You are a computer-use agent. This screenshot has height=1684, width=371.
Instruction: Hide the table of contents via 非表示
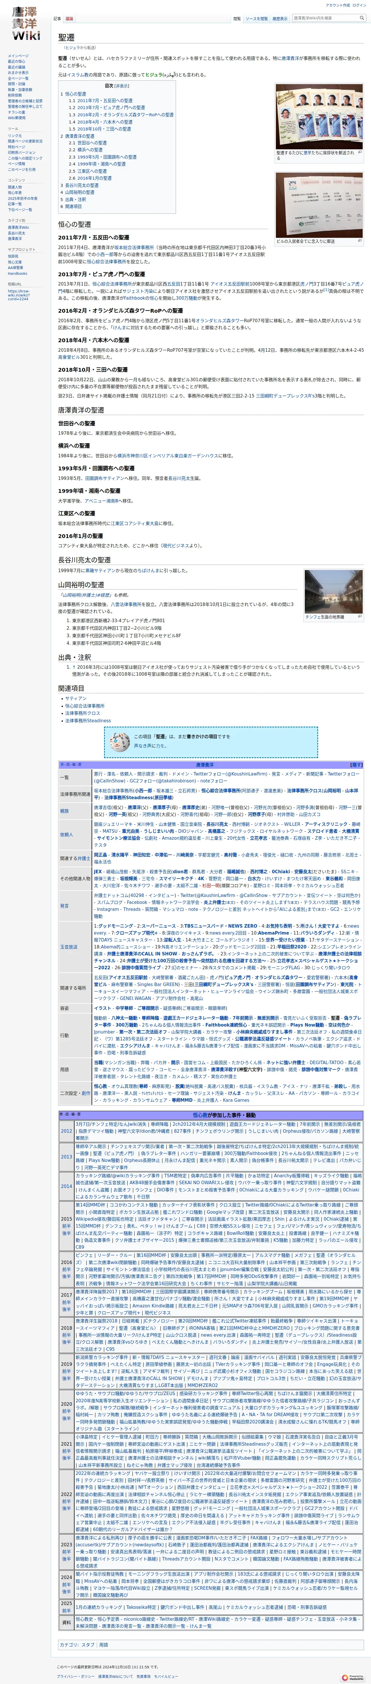click(122, 86)
